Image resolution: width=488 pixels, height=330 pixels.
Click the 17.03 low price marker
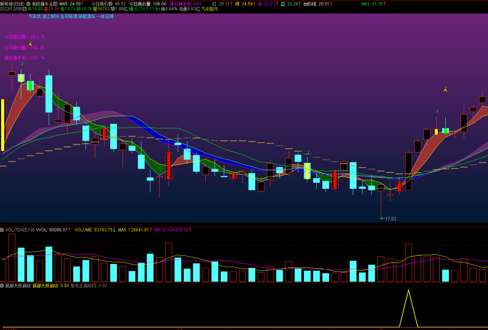pos(388,219)
